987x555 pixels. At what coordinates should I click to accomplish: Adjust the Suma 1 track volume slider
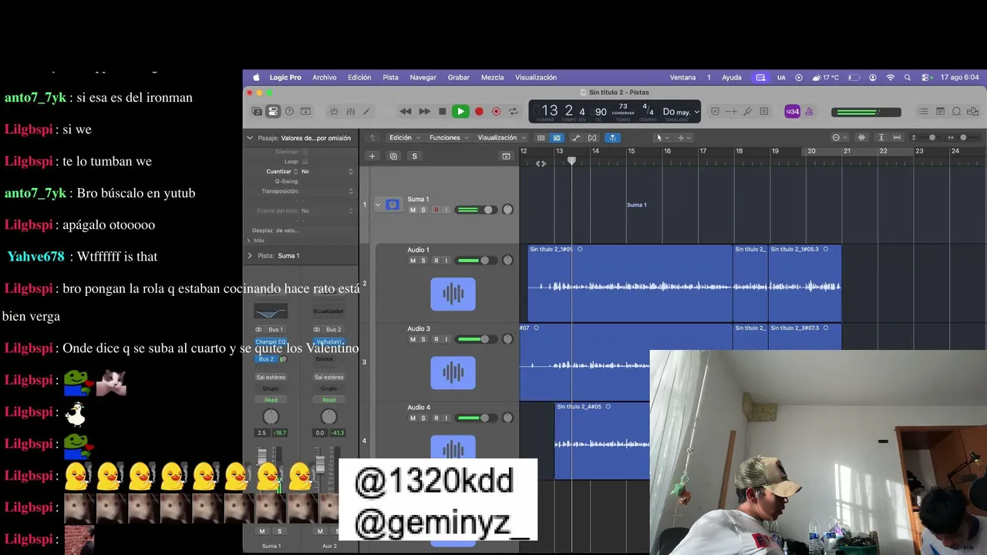[x=476, y=210]
